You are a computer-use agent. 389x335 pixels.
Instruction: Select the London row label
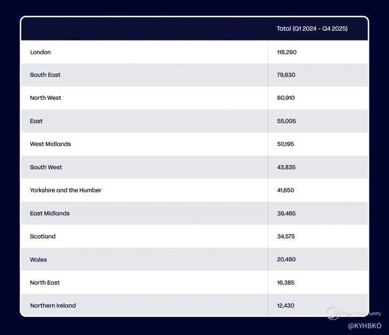pos(40,52)
